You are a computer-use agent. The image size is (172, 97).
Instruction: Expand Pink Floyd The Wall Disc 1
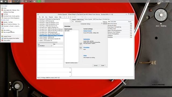(x=39, y=23)
